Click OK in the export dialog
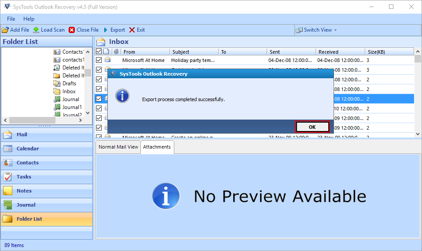This screenshot has height=251, width=422. (312, 127)
